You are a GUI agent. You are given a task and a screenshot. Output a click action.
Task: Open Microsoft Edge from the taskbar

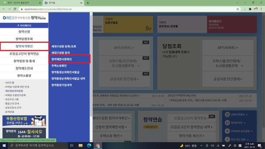[89, 145]
